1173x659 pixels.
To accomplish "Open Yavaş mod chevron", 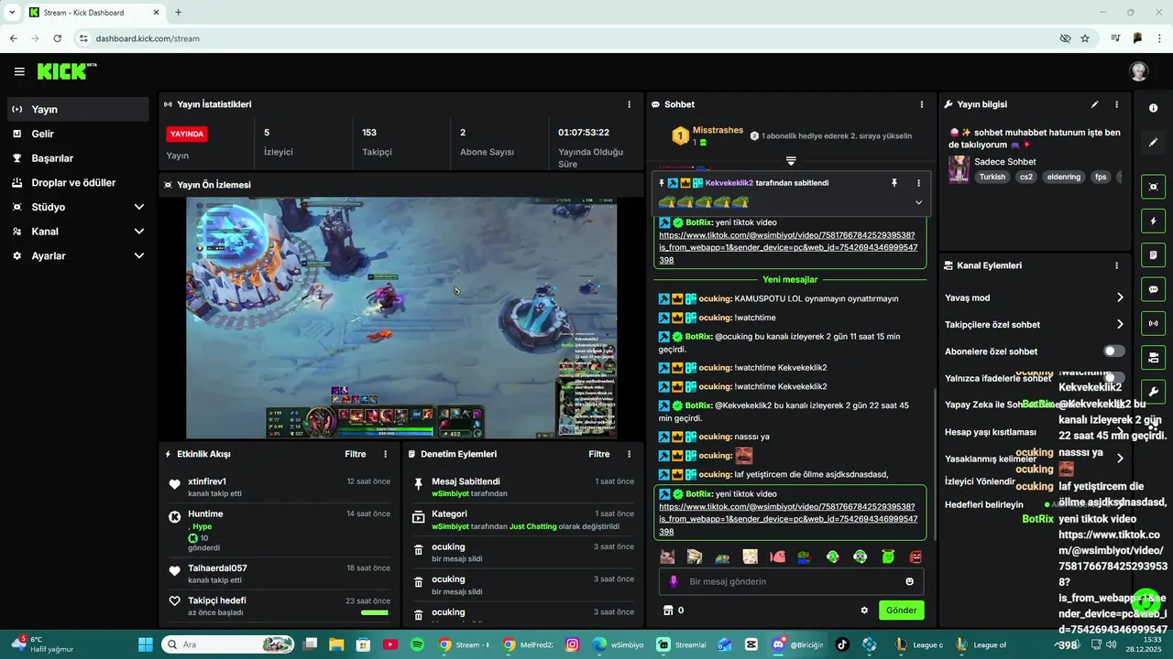I will 1119,297.
